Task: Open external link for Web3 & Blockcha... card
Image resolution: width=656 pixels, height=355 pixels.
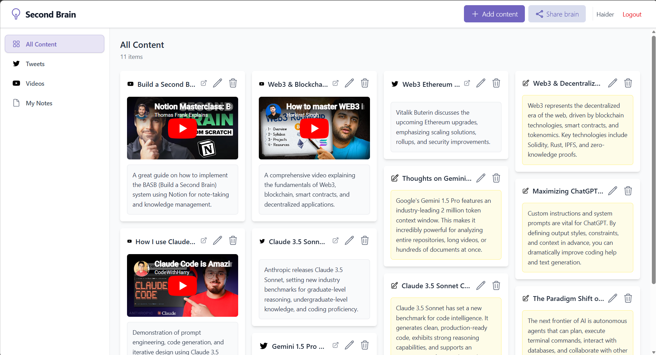Action: tap(336, 83)
